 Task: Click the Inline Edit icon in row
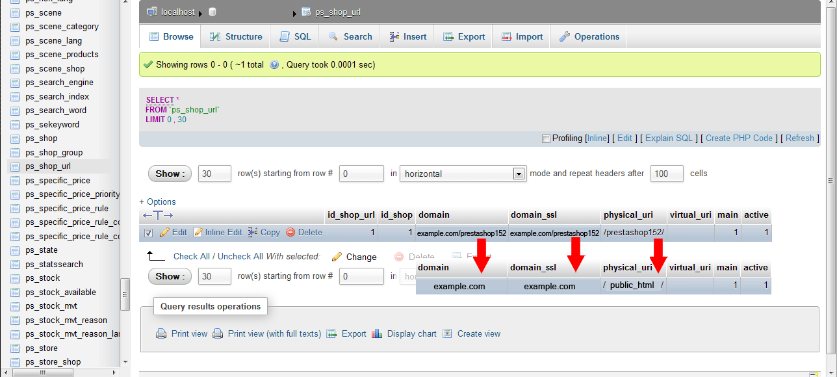[198, 233]
